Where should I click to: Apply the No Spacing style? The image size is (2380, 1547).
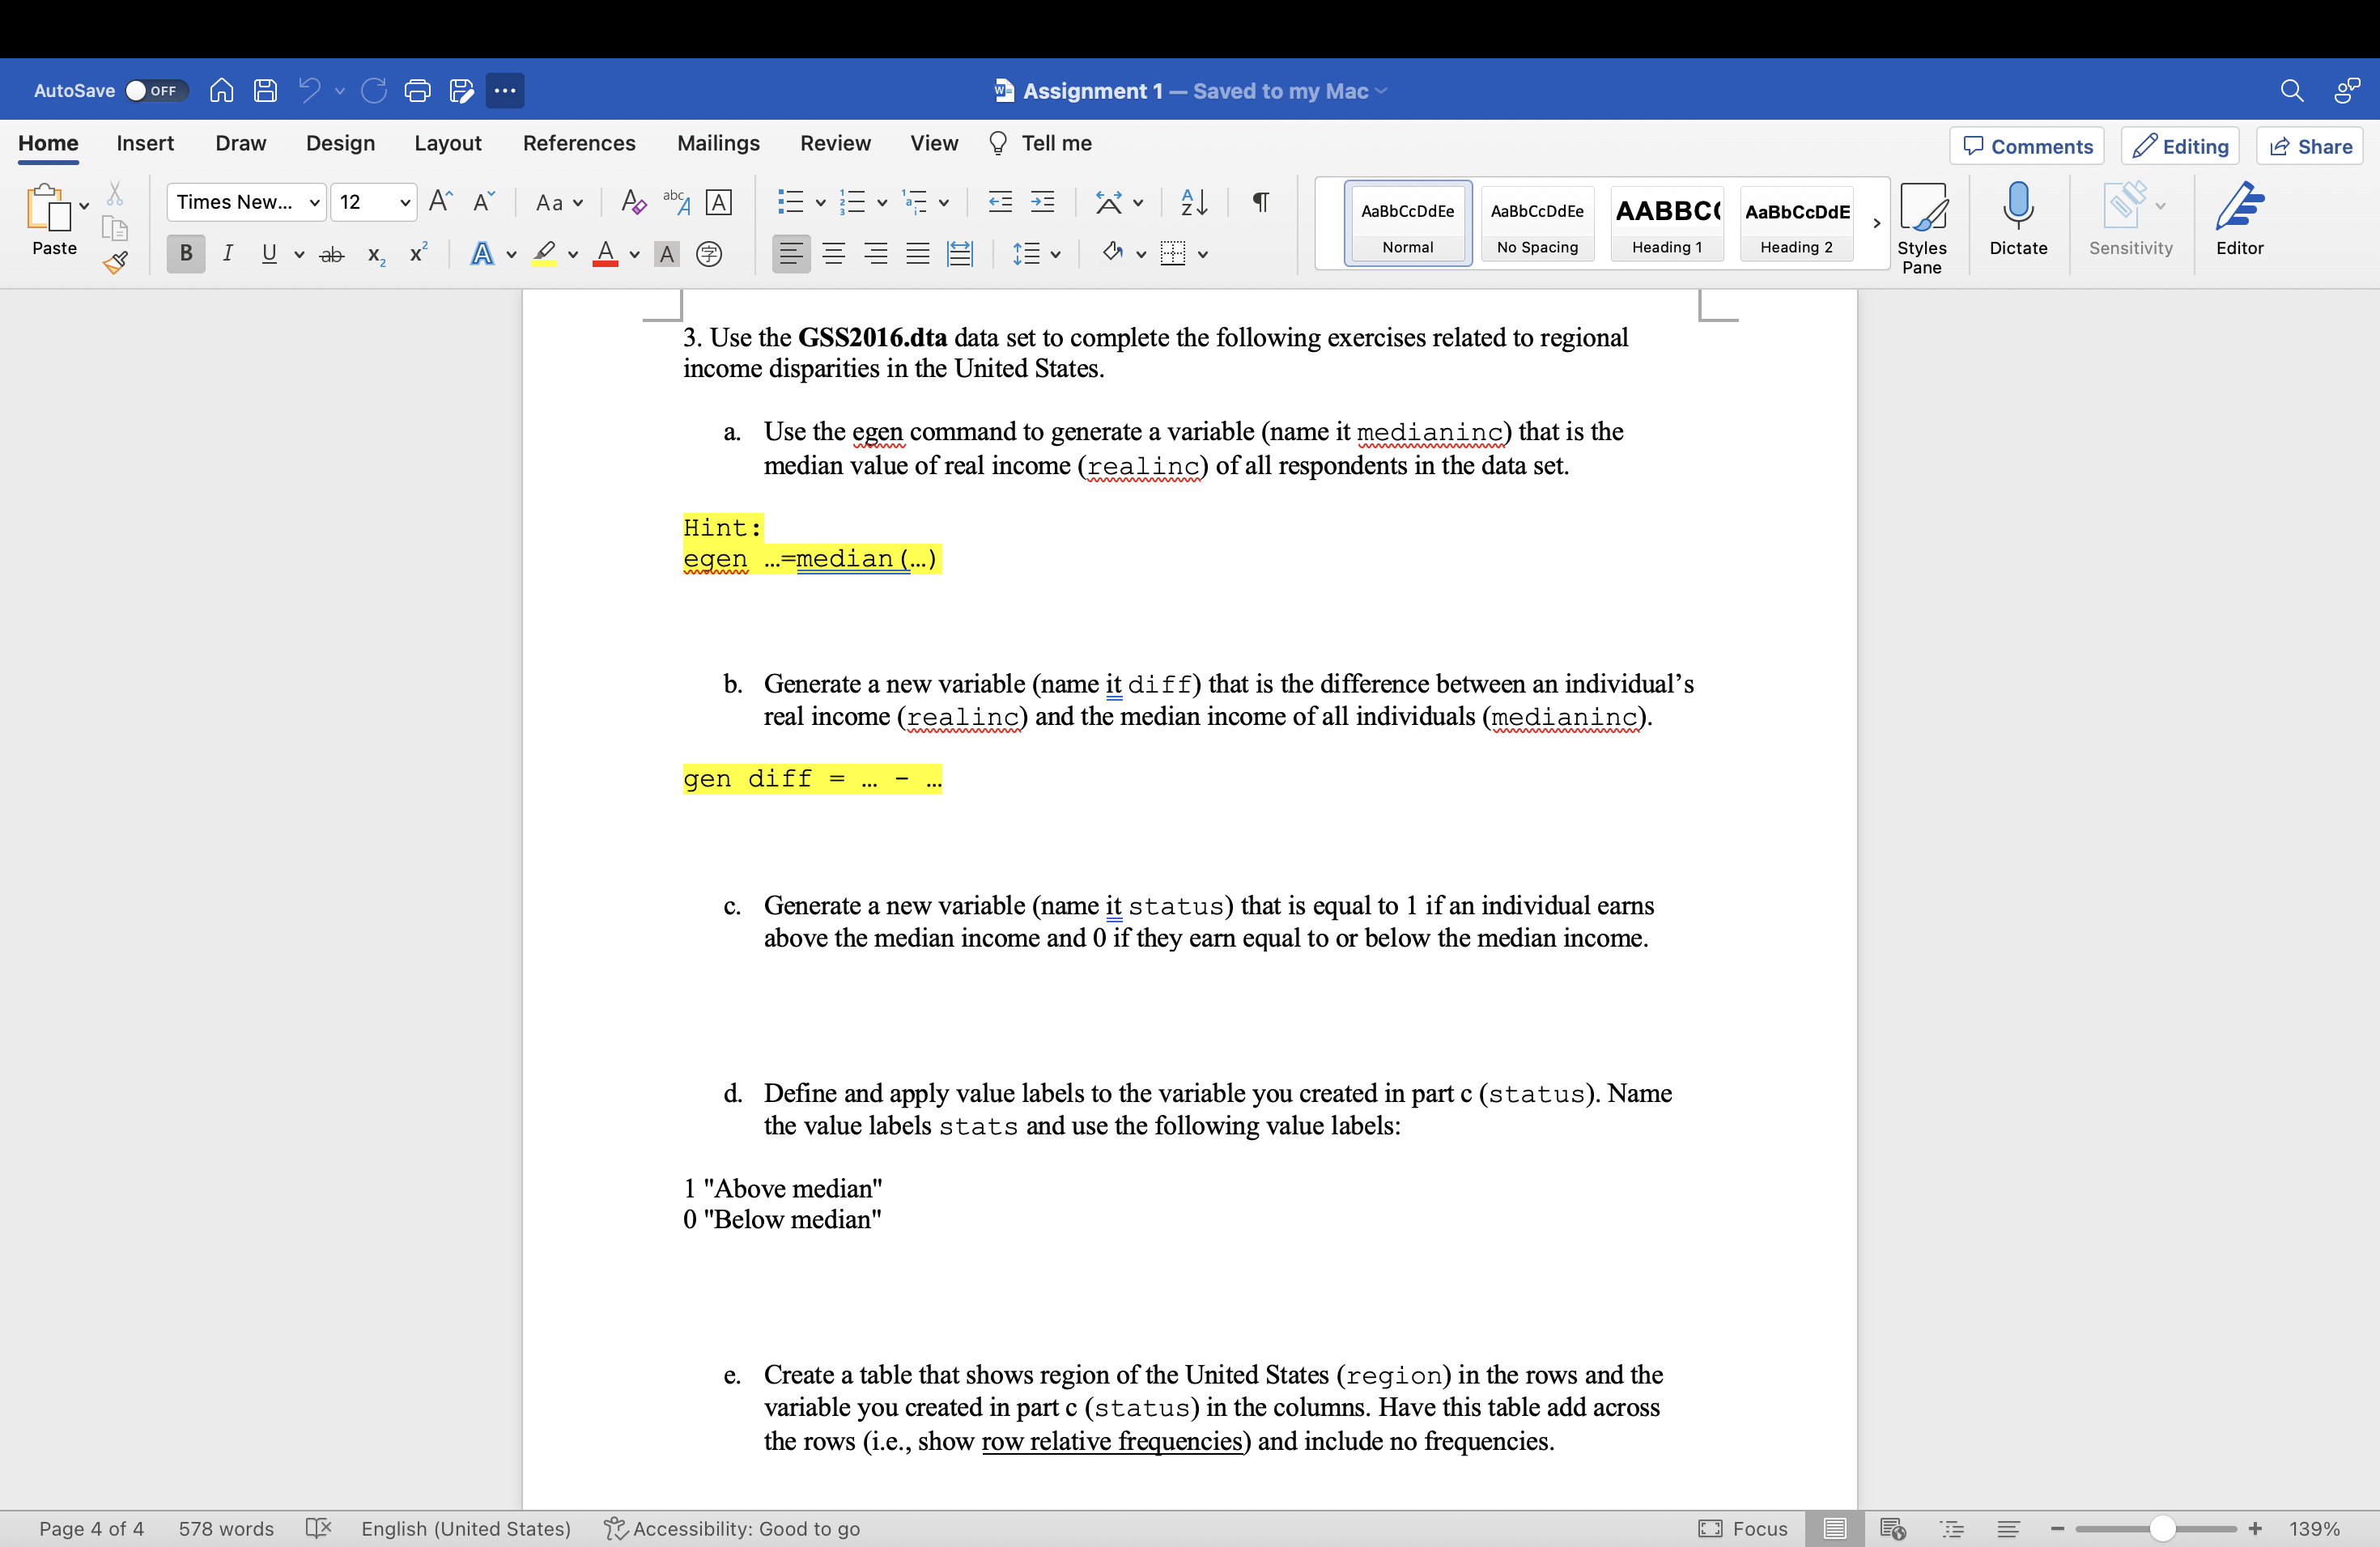point(1537,223)
